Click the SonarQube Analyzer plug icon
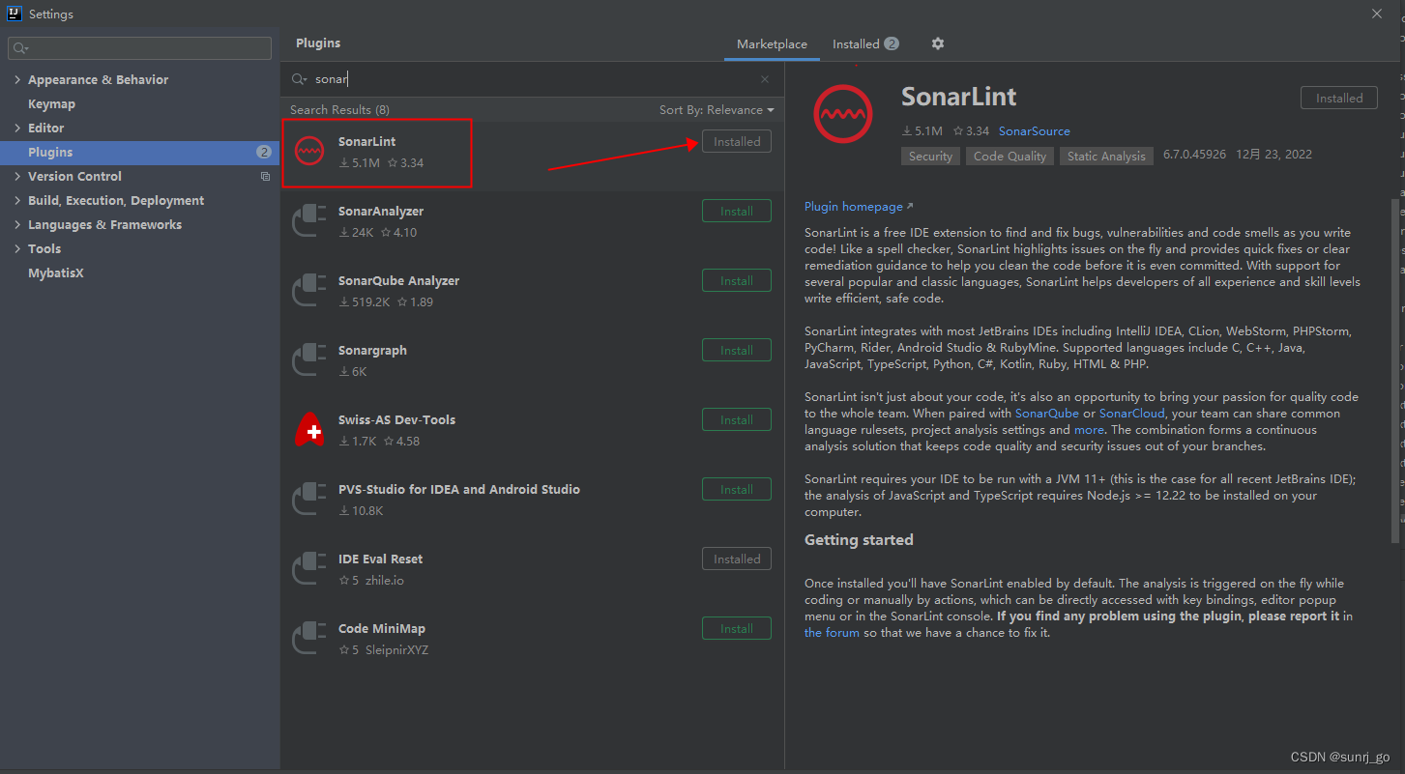The width and height of the screenshot is (1405, 774). point(309,291)
